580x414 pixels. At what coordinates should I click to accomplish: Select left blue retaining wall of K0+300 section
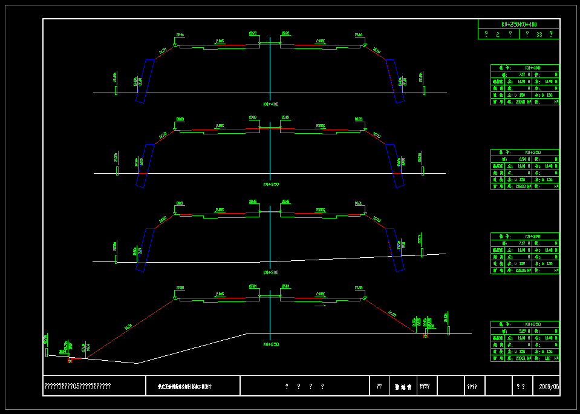(145, 250)
